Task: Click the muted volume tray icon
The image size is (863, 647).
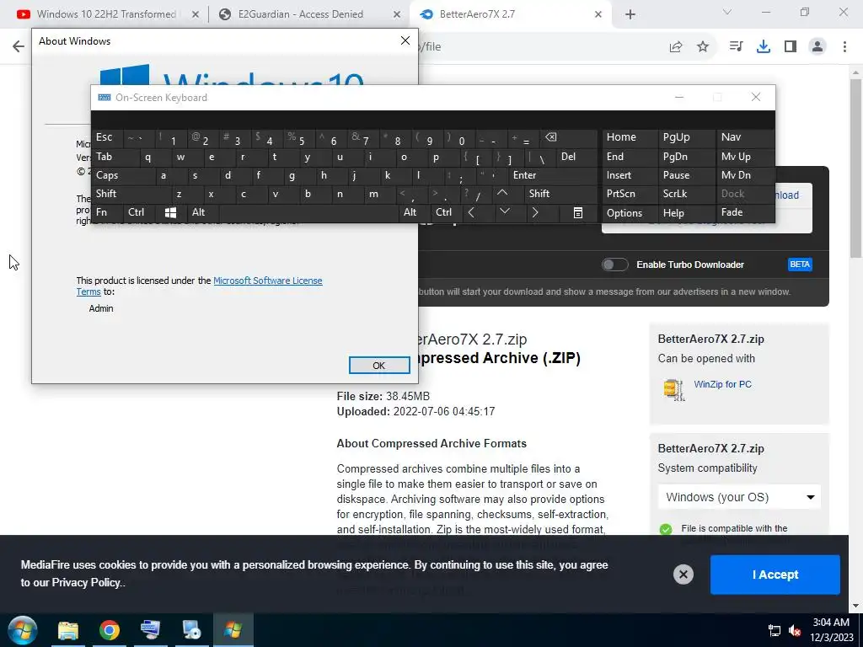Action: (794, 630)
